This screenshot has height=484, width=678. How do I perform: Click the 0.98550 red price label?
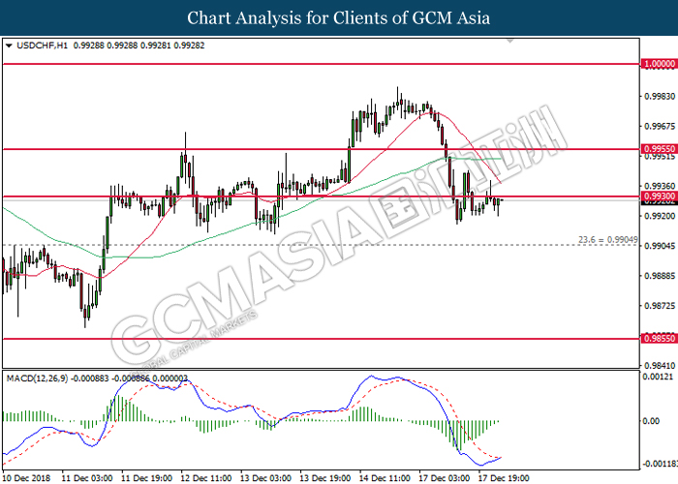point(659,339)
